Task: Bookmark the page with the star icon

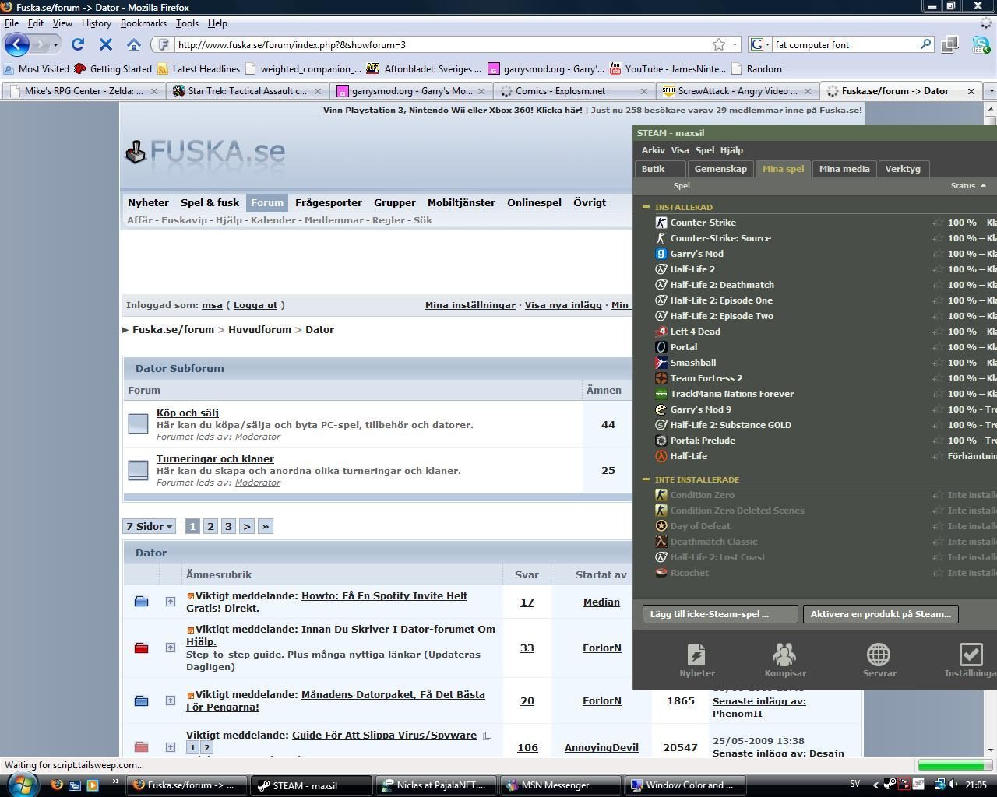Action: (719, 45)
